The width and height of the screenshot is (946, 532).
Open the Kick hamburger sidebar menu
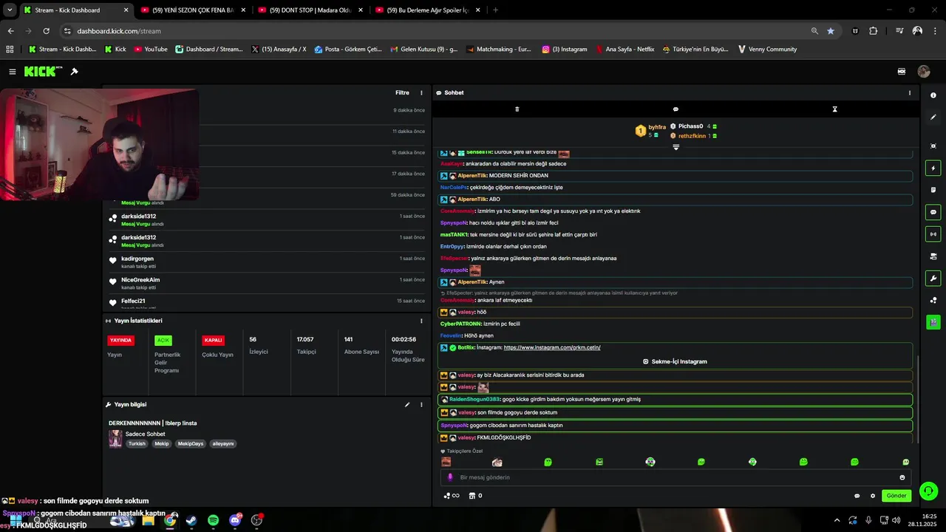[13, 72]
